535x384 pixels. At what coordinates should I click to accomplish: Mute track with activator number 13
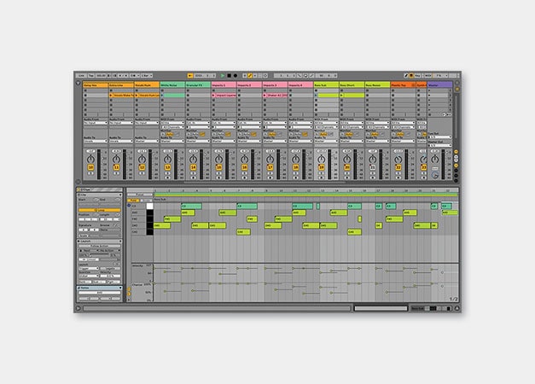pos(167,167)
